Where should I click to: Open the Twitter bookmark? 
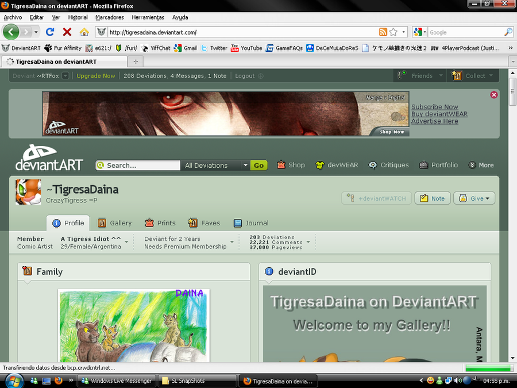[x=214, y=48]
